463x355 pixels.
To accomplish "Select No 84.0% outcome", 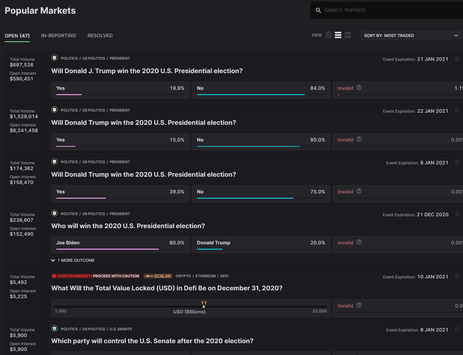I will [261, 90].
